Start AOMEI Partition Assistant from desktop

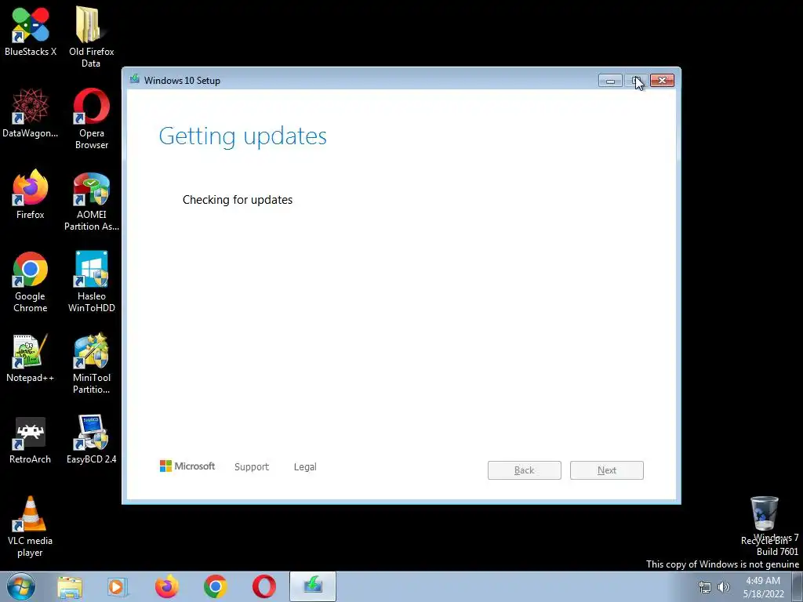coord(91,201)
